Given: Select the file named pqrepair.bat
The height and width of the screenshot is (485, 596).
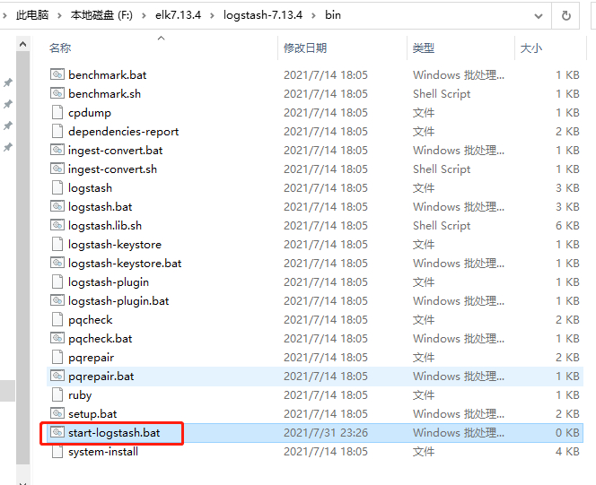Looking at the screenshot, I should (101, 377).
